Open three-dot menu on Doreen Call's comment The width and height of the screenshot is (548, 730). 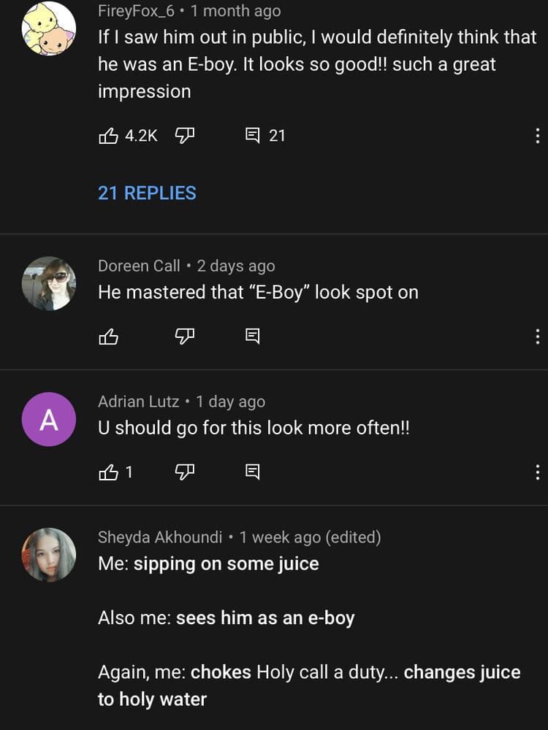(x=537, y=336)
